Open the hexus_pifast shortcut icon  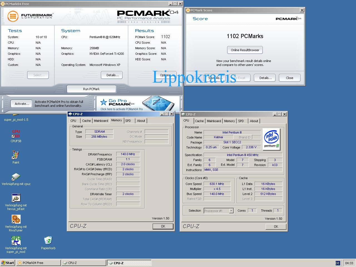[x=16, y=198]
